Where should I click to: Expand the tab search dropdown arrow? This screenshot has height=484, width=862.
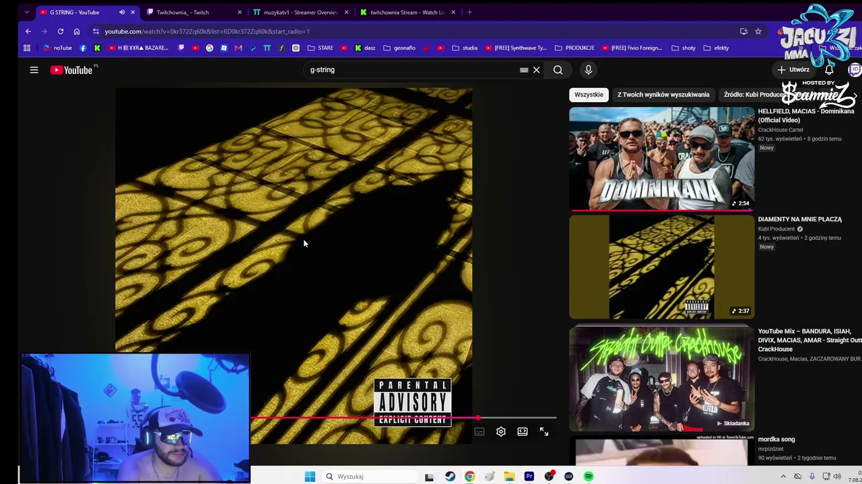pyautogui.click(x=27, y=12)
